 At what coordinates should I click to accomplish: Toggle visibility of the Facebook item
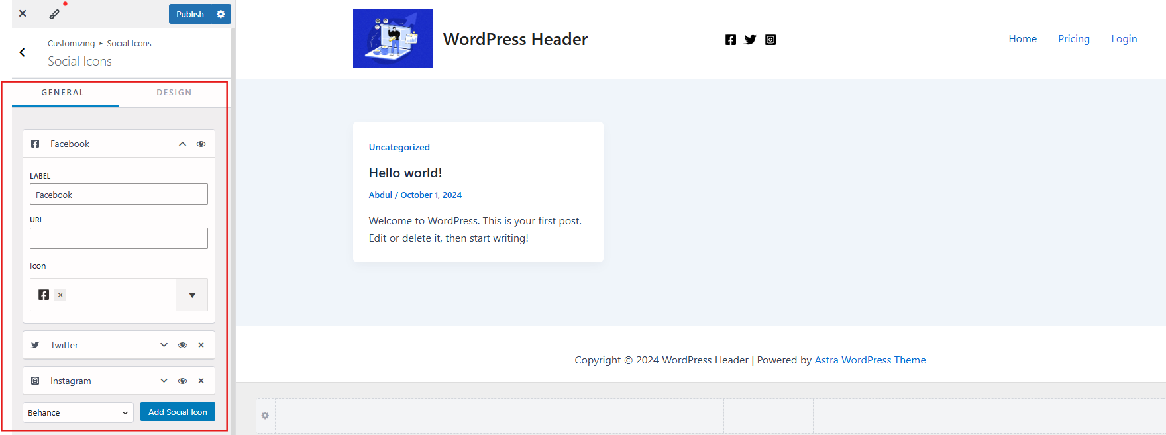pyautogui.click(x=201, y=144)
